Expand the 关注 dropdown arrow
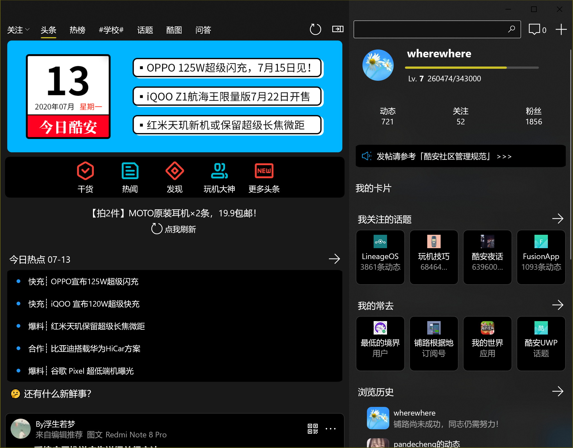This screenshot has width=573, height=448. pos(27,29)
